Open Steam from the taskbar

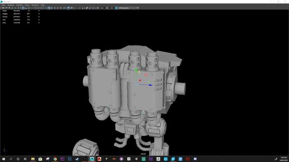(77, 159)
